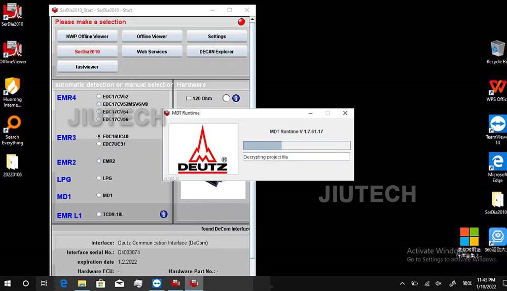Launch Microsoft Edge desktop shortcut
The width and height of the screenshot is (507, 291).
coord(497,168)
